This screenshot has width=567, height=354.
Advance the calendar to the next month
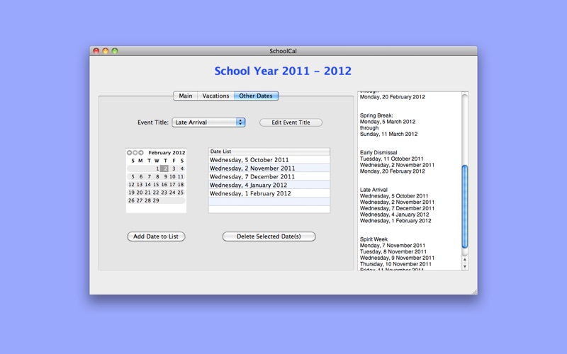point(140,153)
